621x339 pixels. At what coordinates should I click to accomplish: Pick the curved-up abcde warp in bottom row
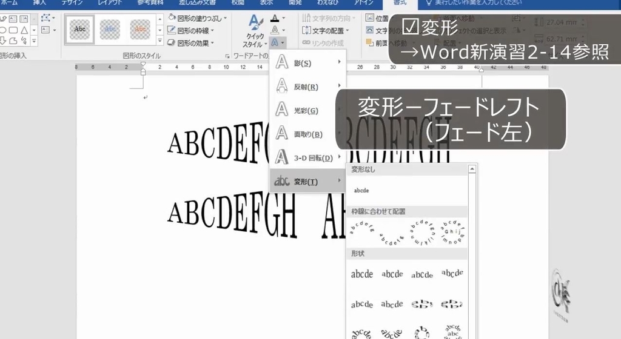pyautogui.click(x=361, y=333)
